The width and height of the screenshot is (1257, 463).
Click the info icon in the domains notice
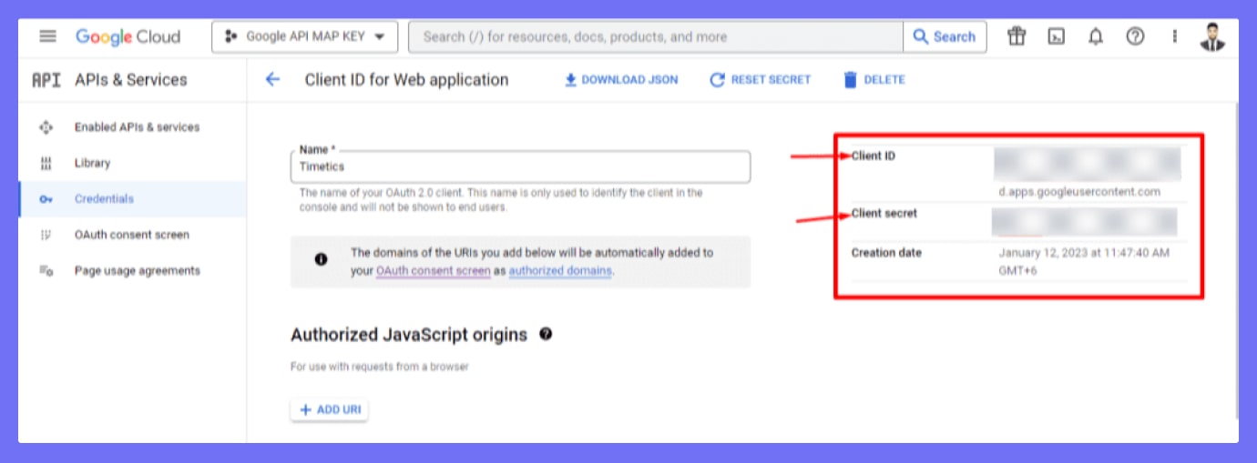pyautogui.click(x=322, y=259)
